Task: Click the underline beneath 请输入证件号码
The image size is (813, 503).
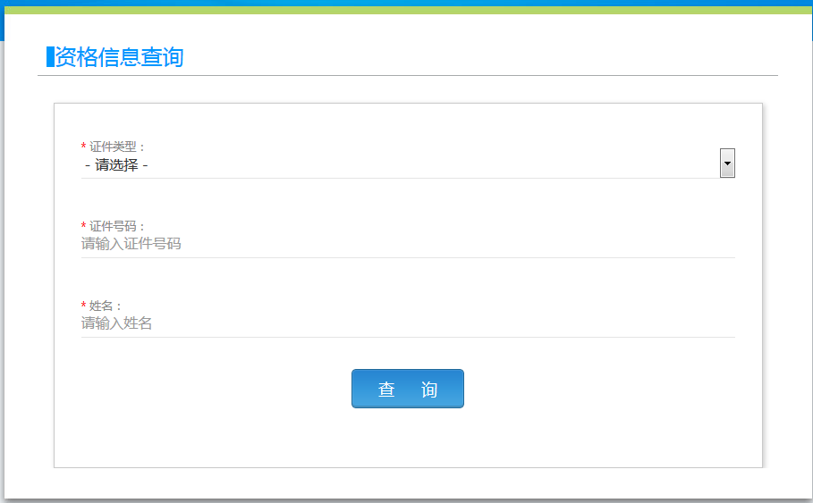Action: point(407,257)
